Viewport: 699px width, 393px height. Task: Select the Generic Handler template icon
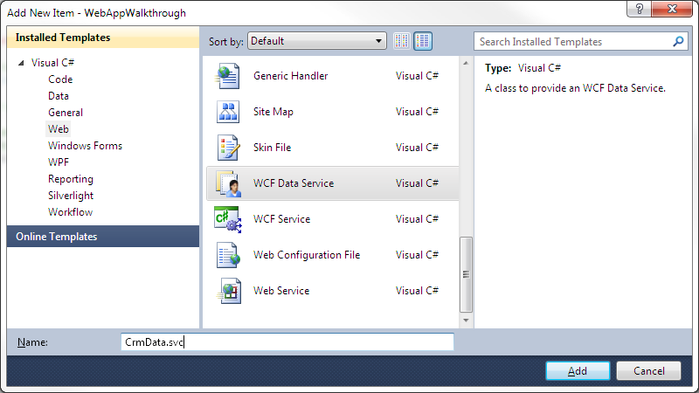tap(228, 76)
